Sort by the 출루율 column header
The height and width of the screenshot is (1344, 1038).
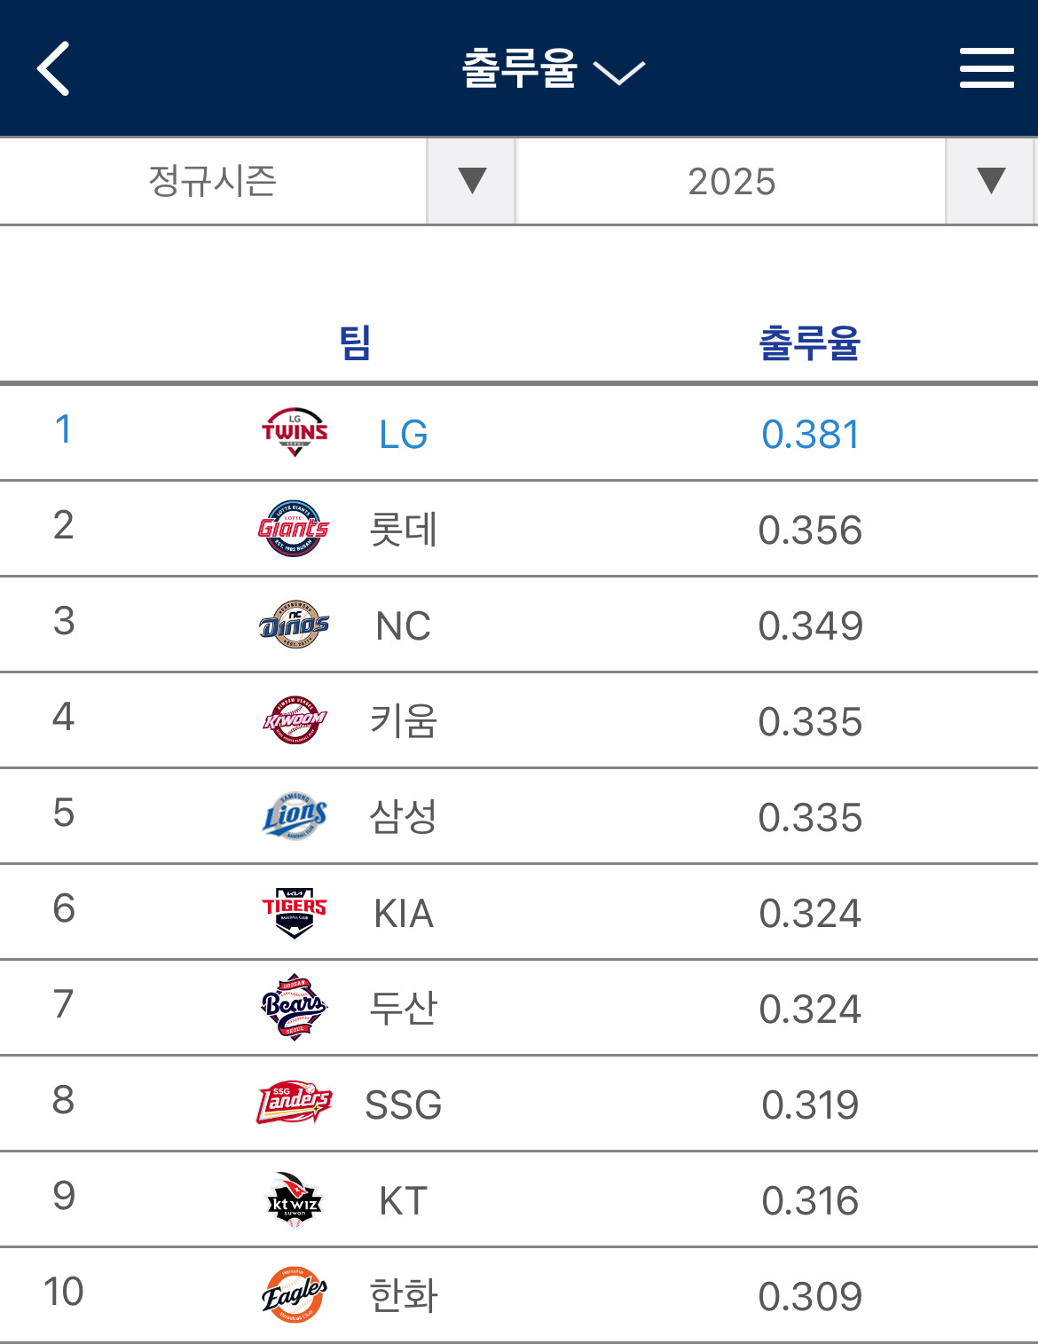pyautogui.click(x=809, y=342)
